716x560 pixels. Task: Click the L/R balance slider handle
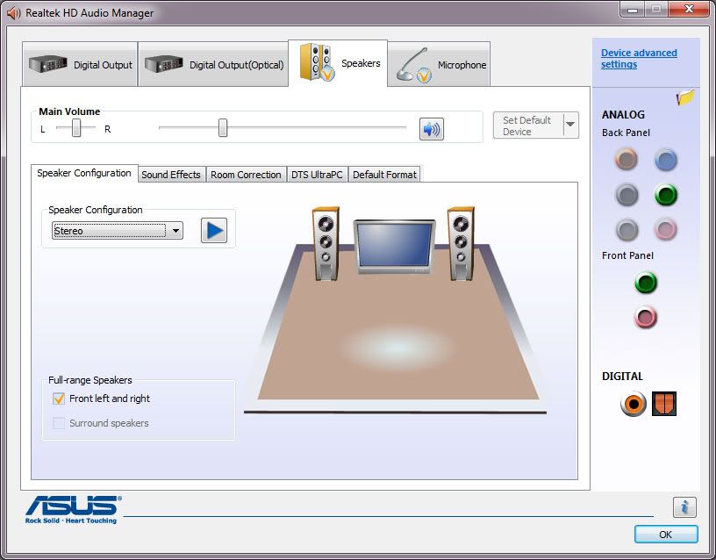[x=76, y=128]
